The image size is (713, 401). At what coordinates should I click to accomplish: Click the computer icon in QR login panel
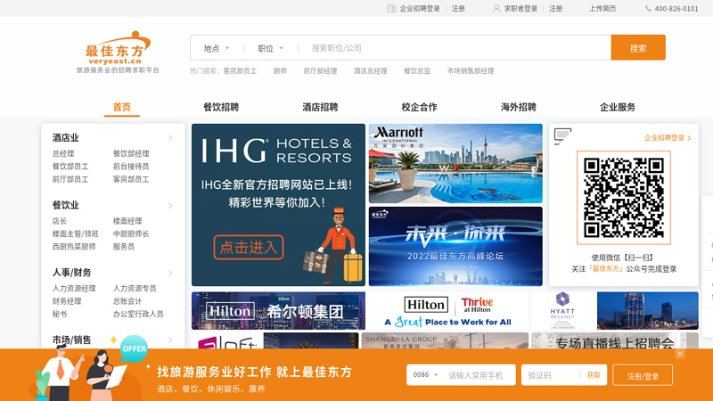562,136
